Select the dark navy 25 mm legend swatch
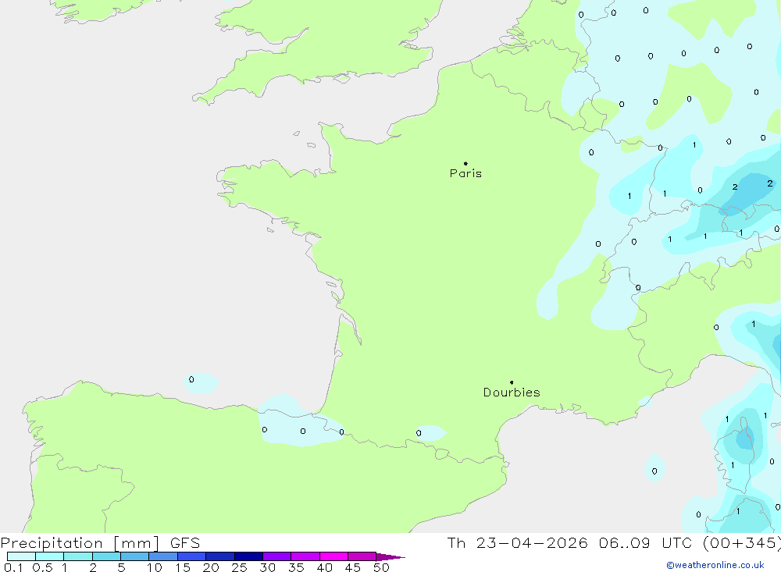The height and width of the screenshot is (572, 781). 248,556
